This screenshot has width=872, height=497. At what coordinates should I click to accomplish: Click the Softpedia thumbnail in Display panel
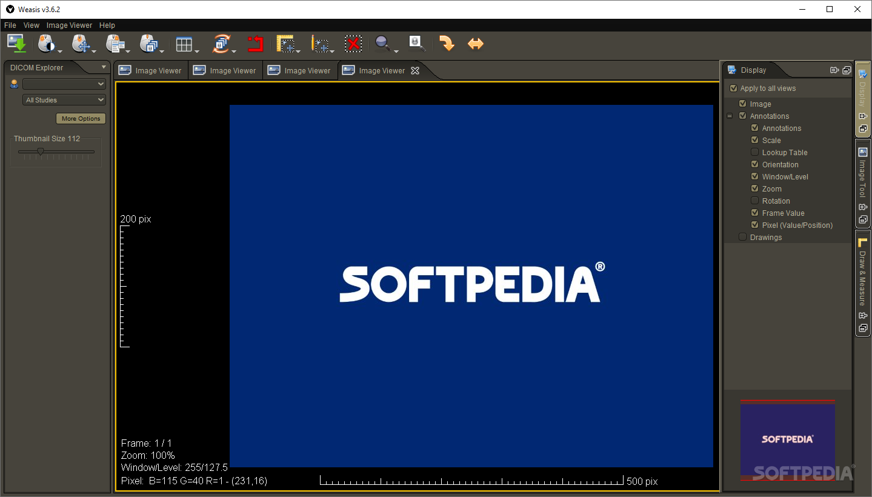(787, 440)
